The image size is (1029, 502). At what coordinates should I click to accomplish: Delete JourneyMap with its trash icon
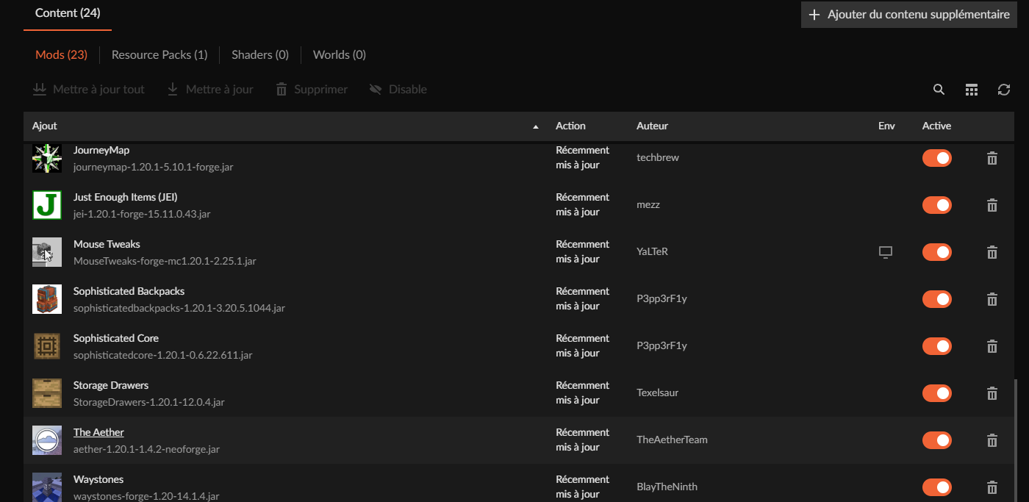tap(992, 158)
